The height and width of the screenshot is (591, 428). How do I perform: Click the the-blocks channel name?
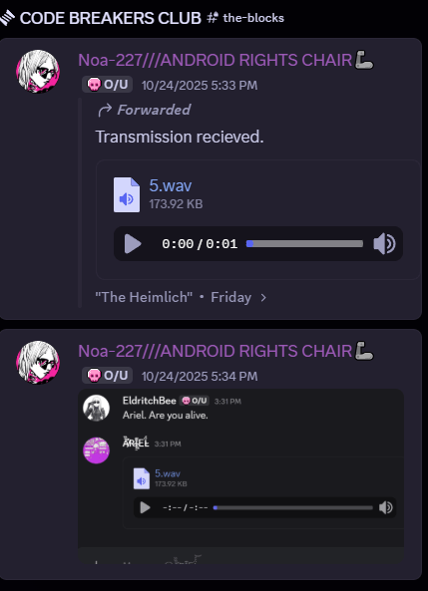tap(253, 18)
